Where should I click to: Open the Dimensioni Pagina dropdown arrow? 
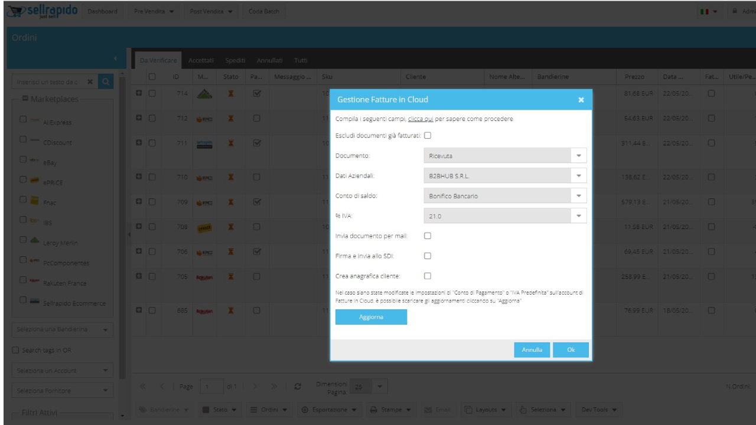point(380,387)
